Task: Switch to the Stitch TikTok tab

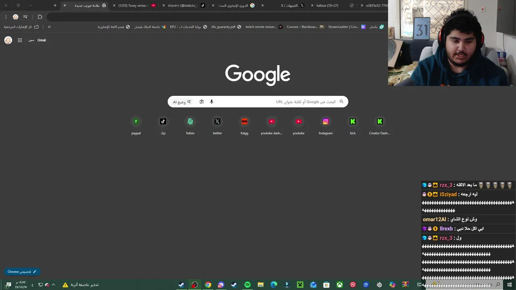Action: point(184,6)
